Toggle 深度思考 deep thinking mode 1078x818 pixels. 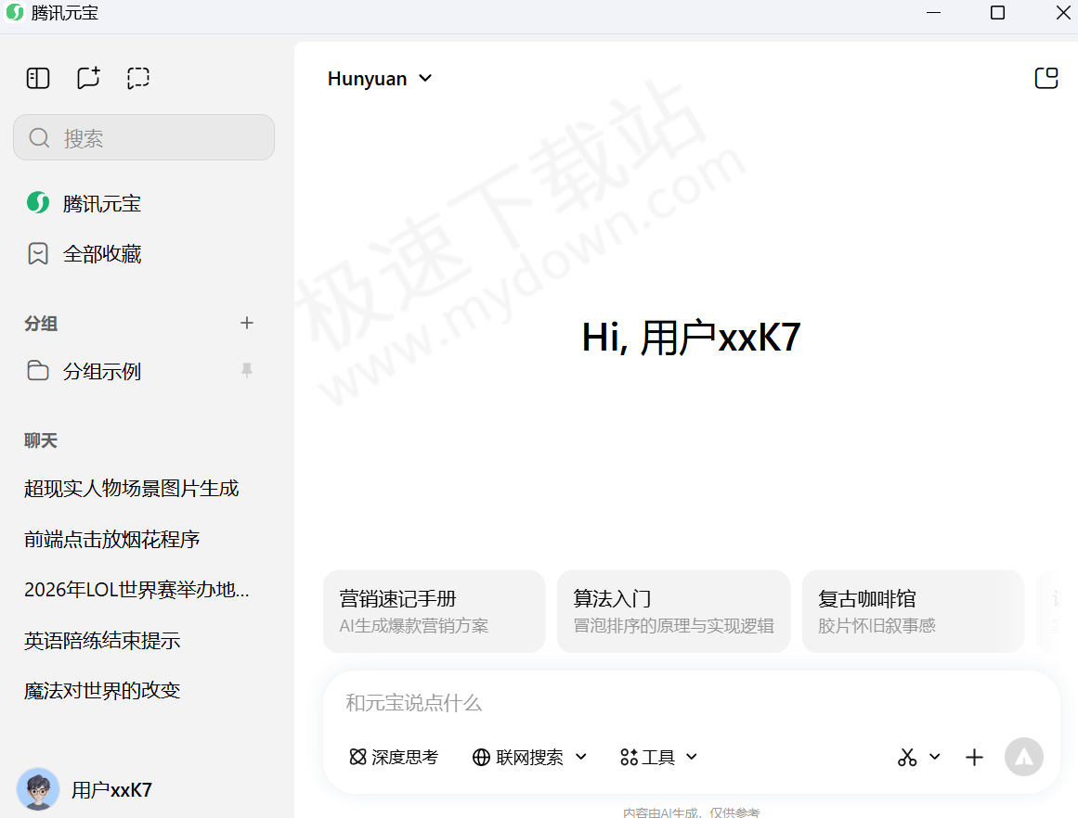[394, 758]
